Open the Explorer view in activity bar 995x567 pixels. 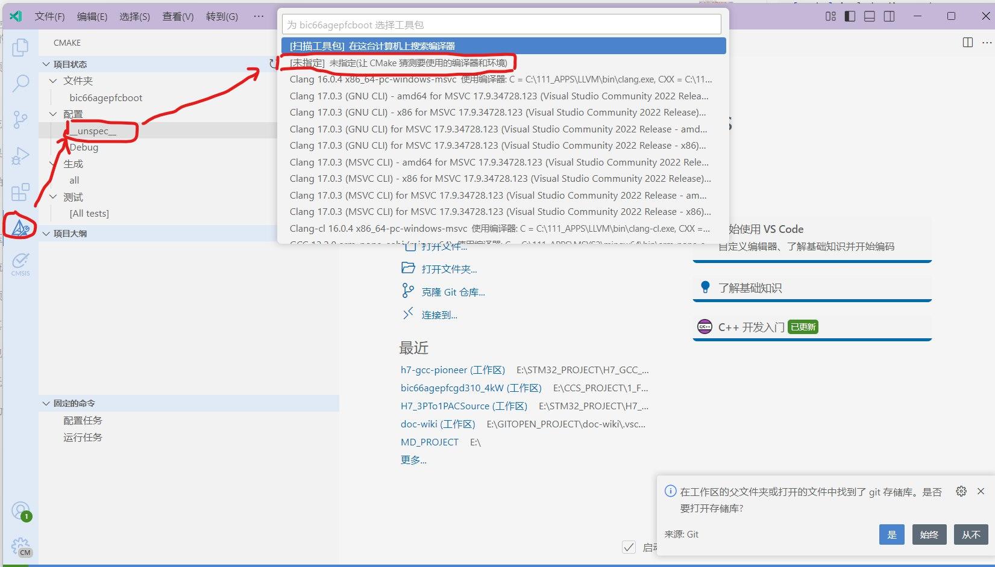[20, 47]
